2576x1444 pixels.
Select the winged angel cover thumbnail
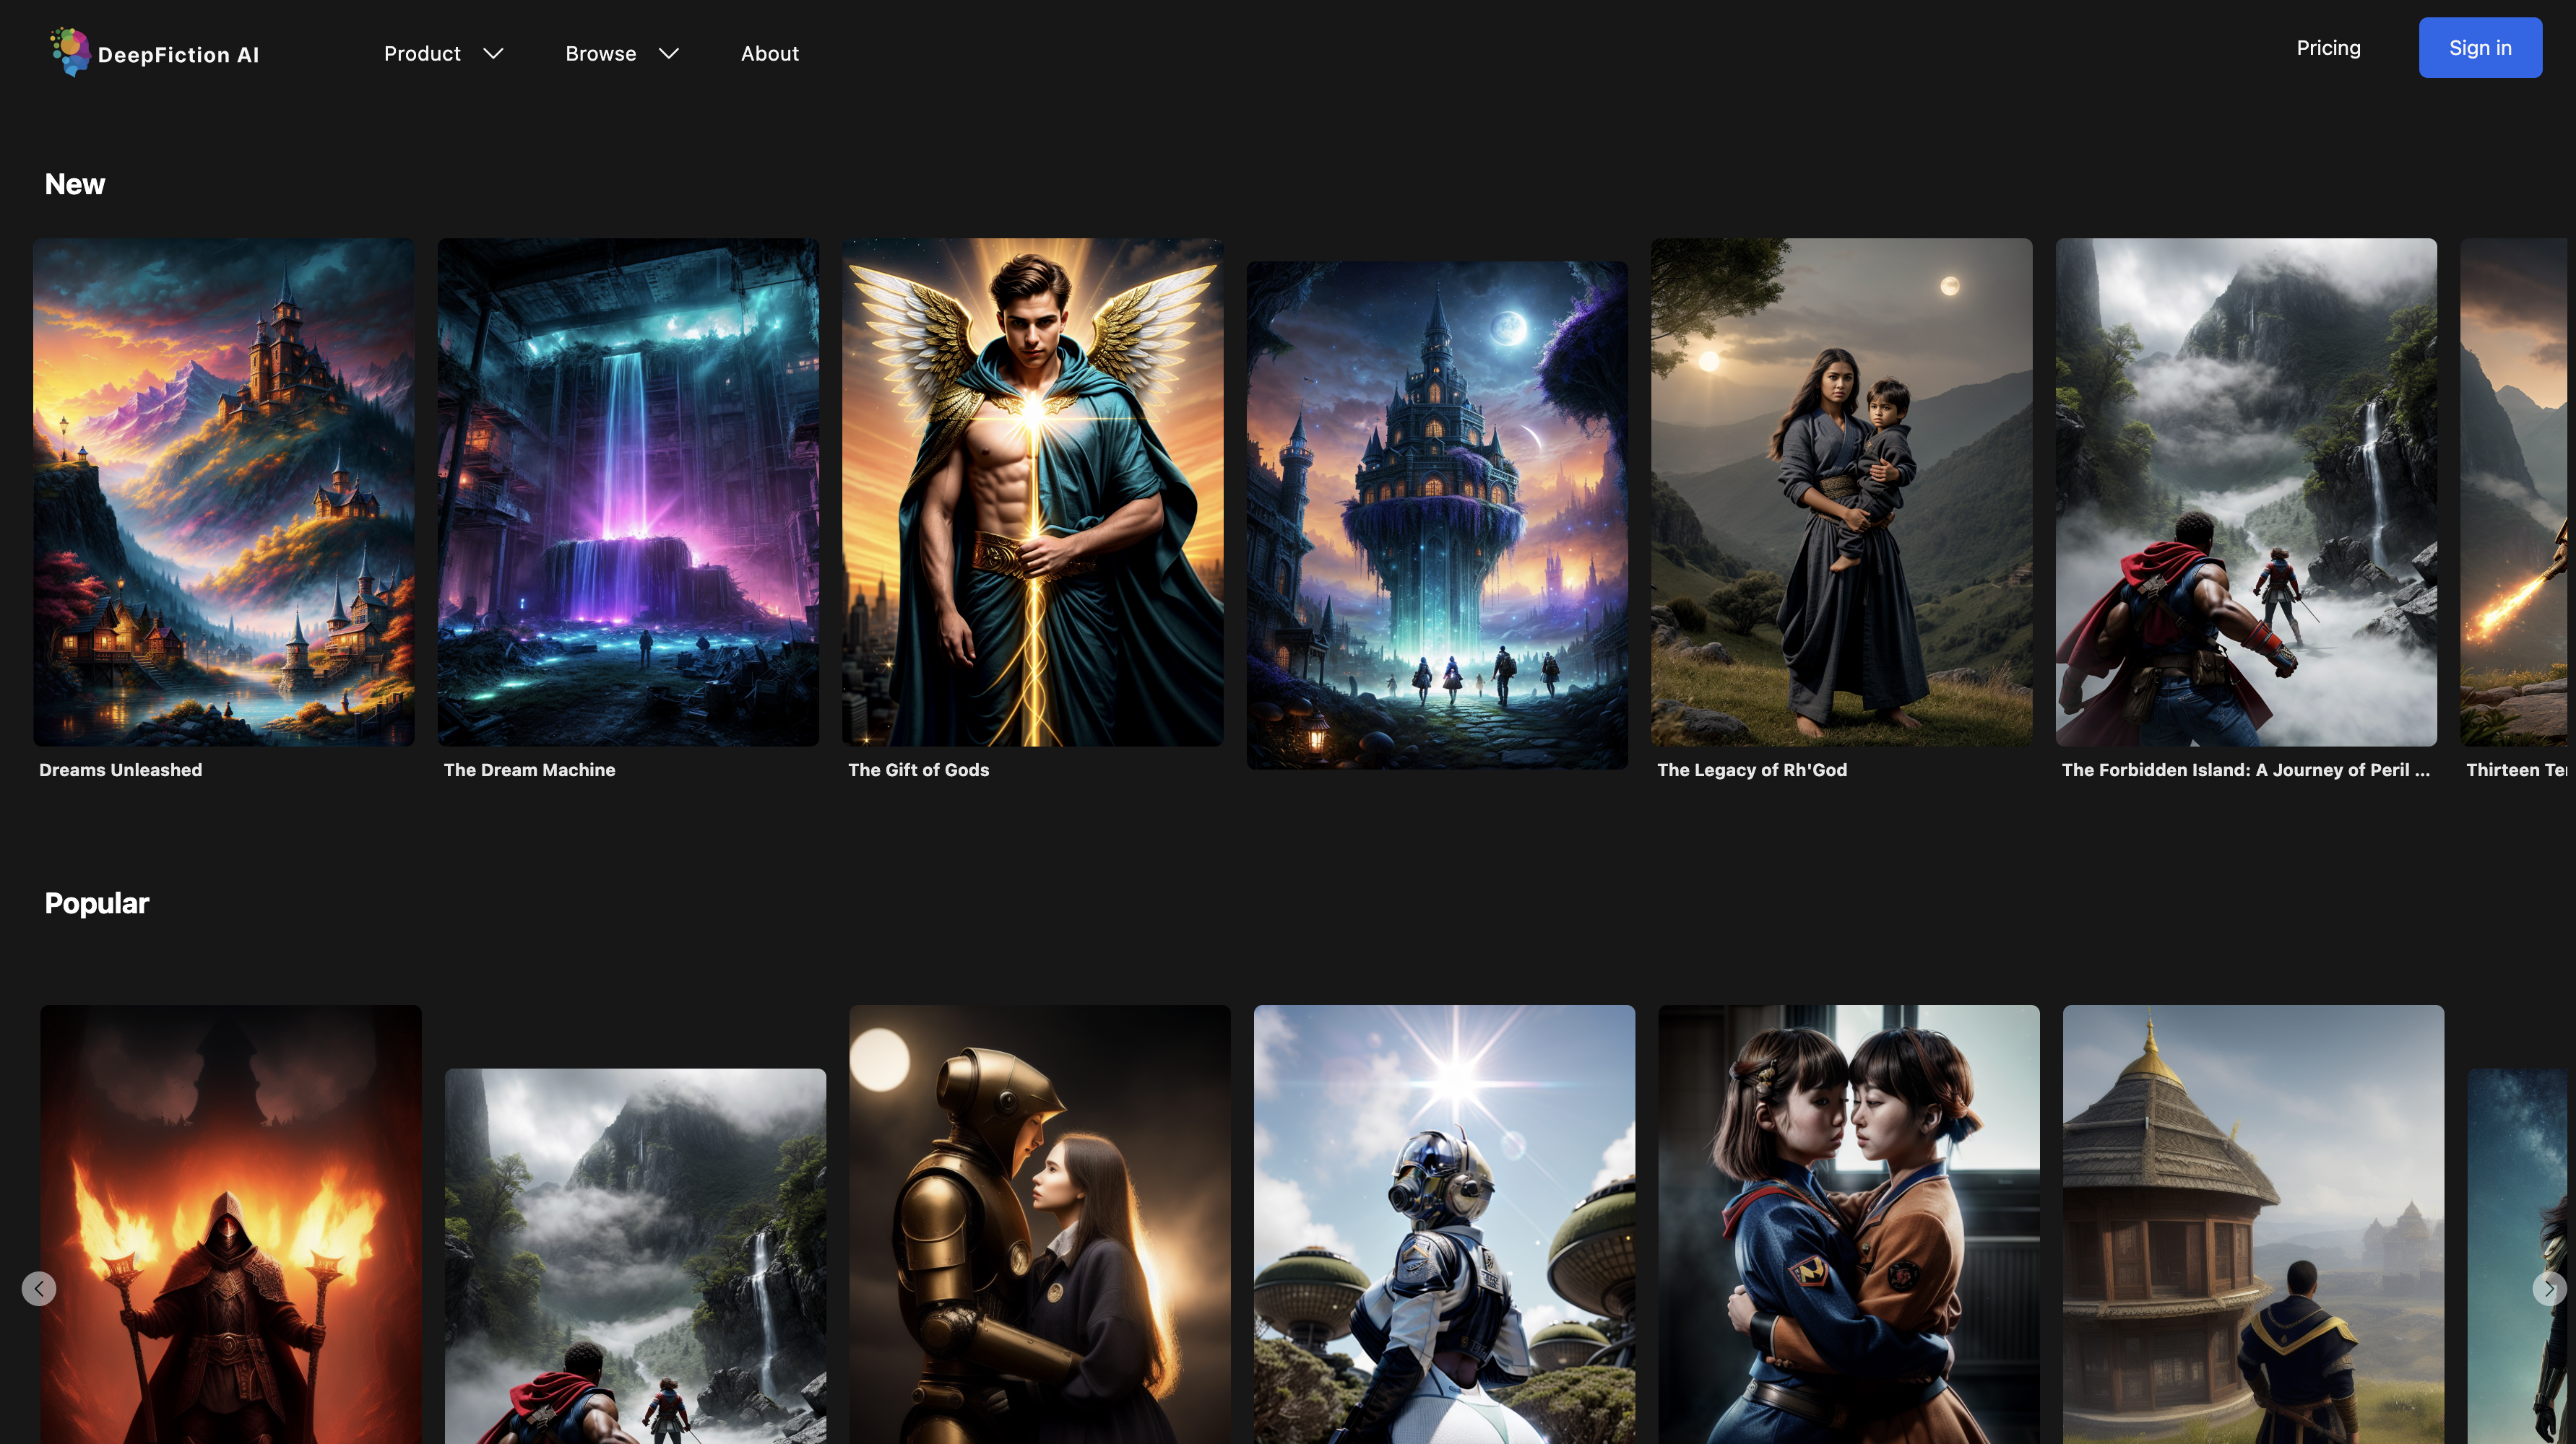click(x=1032, y=492)
